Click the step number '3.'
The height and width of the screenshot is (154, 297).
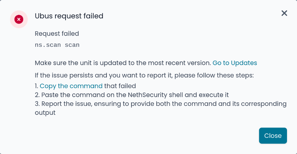click(37, 104)
